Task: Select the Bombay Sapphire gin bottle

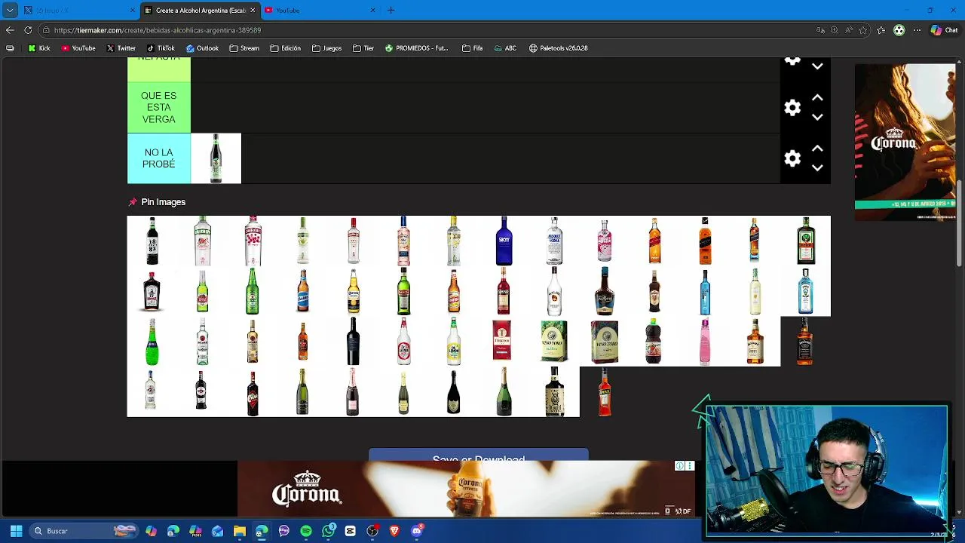Action: [x=805, y=291]
